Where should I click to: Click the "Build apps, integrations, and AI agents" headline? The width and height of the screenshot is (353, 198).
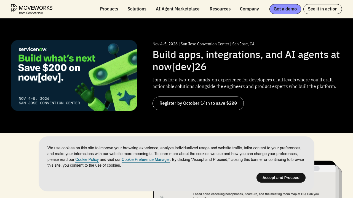coord(246,61)
